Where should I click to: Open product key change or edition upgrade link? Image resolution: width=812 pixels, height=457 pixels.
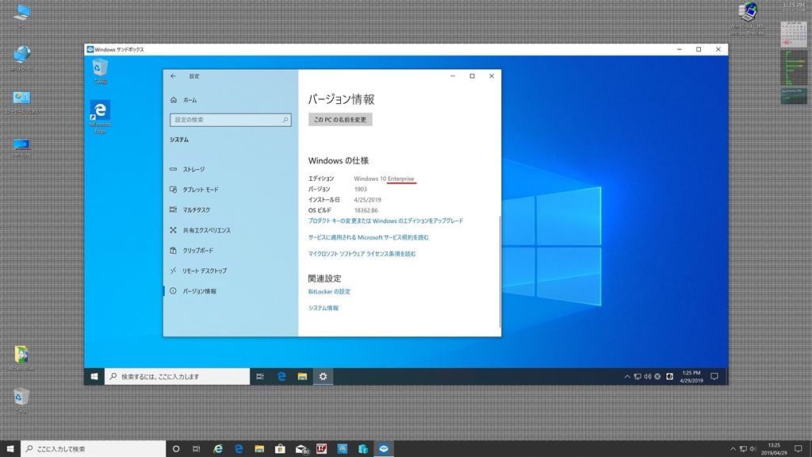click(386, 221)
